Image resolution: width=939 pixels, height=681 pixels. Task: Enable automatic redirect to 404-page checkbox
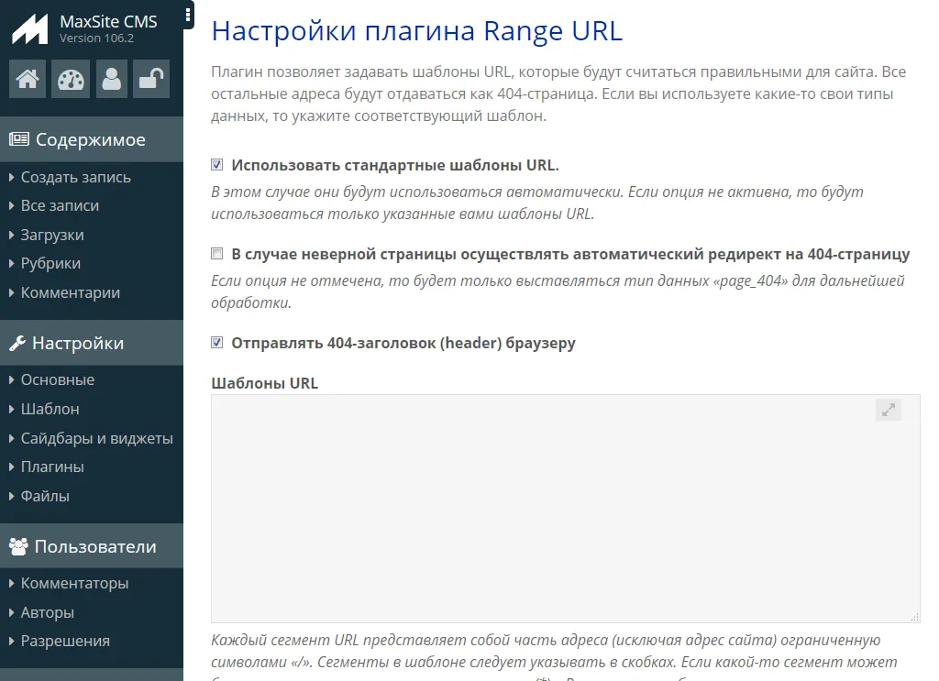[217, 254]
